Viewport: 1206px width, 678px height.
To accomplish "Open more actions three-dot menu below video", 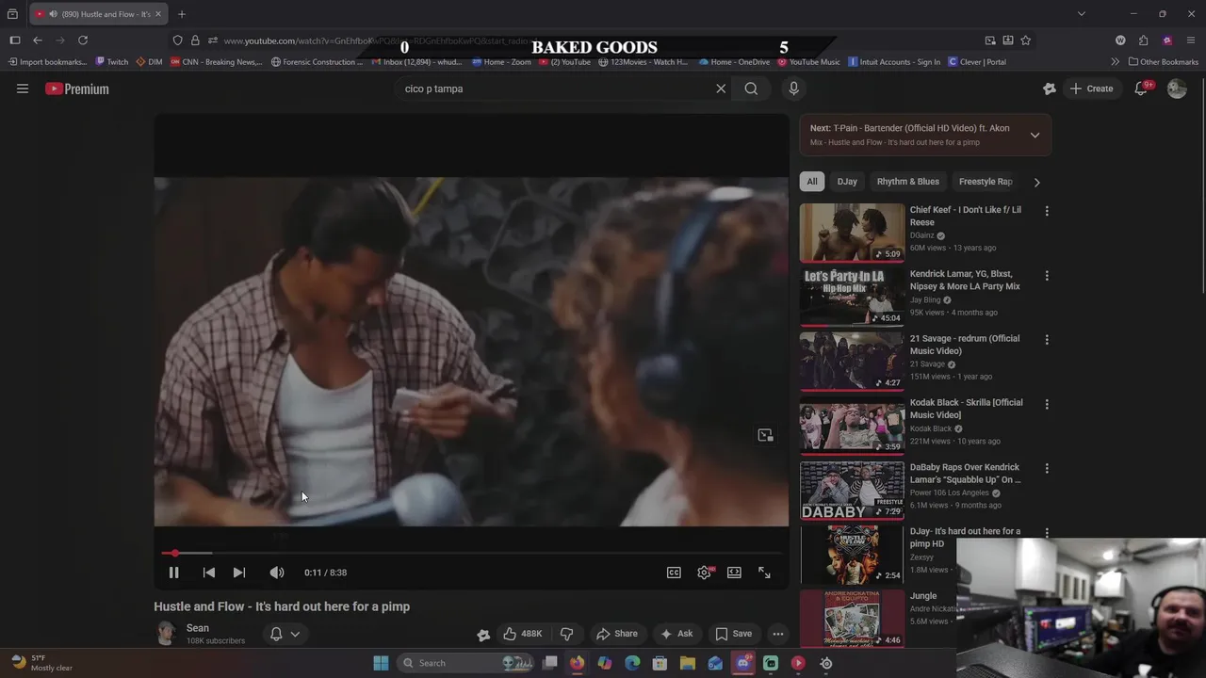I will tap(777, 634).
